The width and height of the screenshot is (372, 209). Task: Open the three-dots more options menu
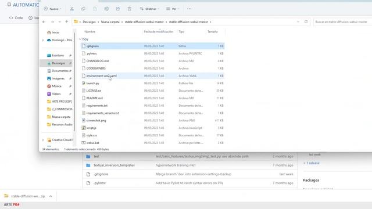point(189,9)
